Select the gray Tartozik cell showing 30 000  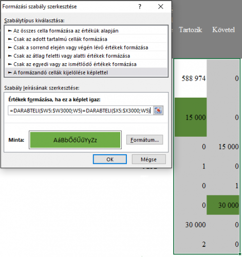pyautogui.click(x=191, y=225)
